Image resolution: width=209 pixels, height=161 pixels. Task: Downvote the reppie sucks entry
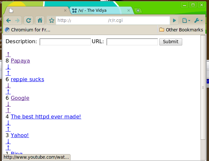coord(8,85)
